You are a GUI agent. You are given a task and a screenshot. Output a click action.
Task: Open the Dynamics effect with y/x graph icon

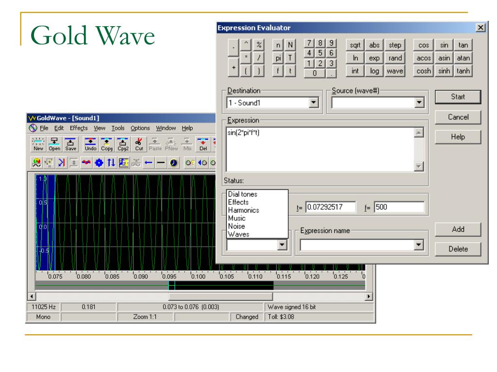point(49,163)
